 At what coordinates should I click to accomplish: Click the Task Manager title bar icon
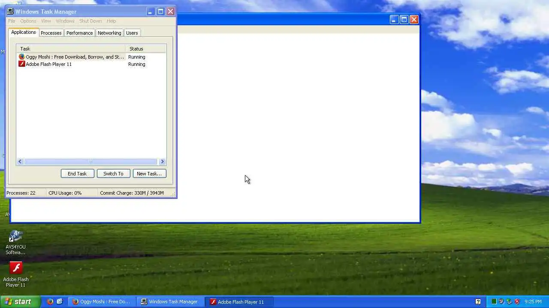click(10, 12)
